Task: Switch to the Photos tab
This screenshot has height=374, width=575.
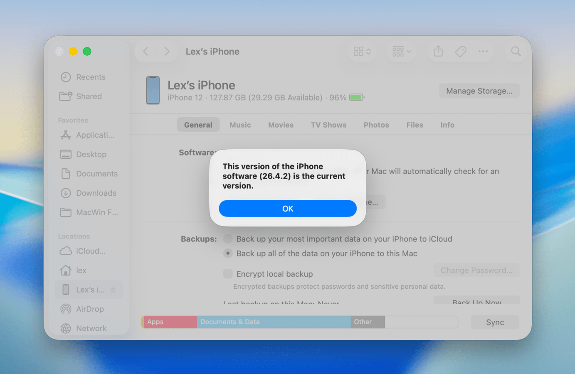Action: [376, 125]
